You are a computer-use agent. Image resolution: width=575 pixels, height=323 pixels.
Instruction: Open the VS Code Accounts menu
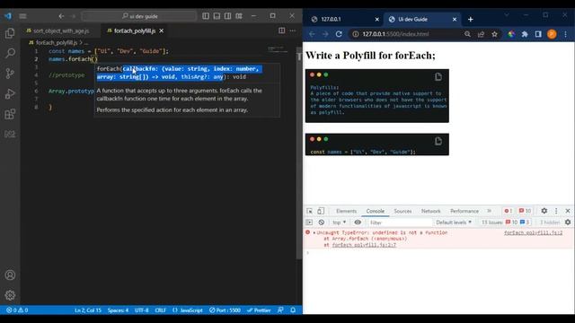point(10,275)
